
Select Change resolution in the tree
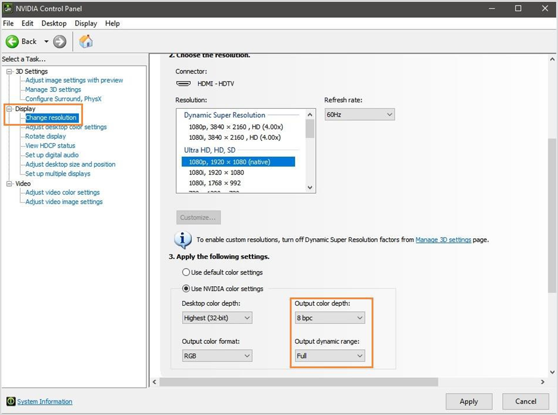[51, 117]
